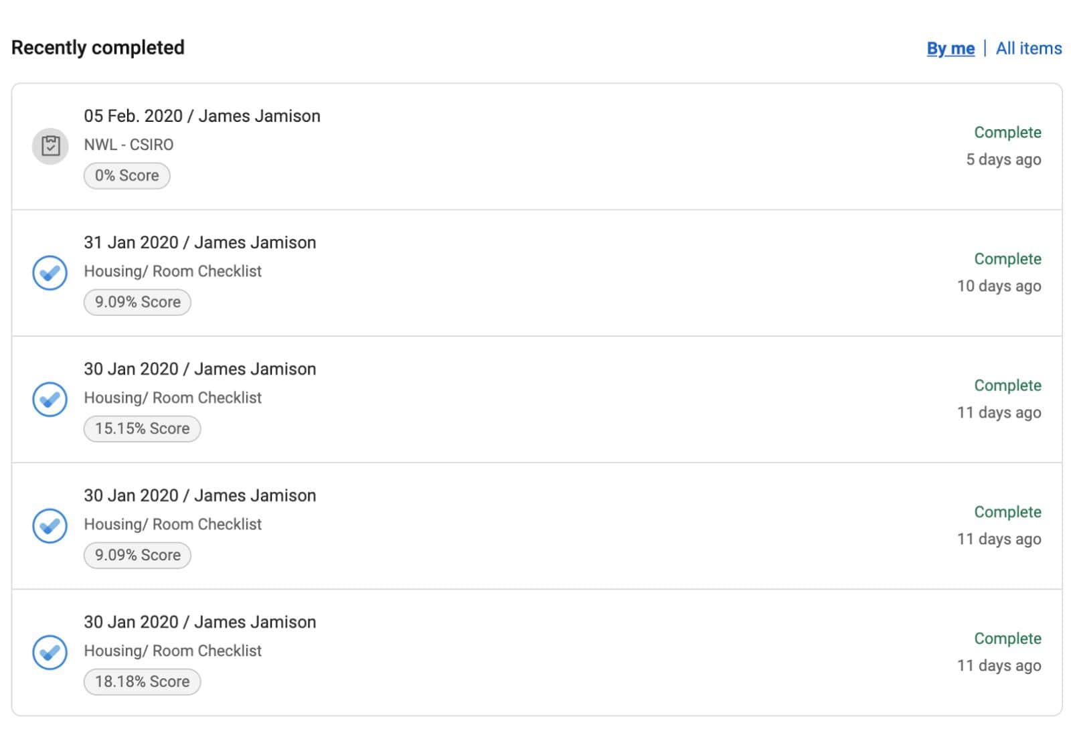
Task: Click 9.09% Score badge under 31 Jan 2020
Action: [x=137, y=302]
